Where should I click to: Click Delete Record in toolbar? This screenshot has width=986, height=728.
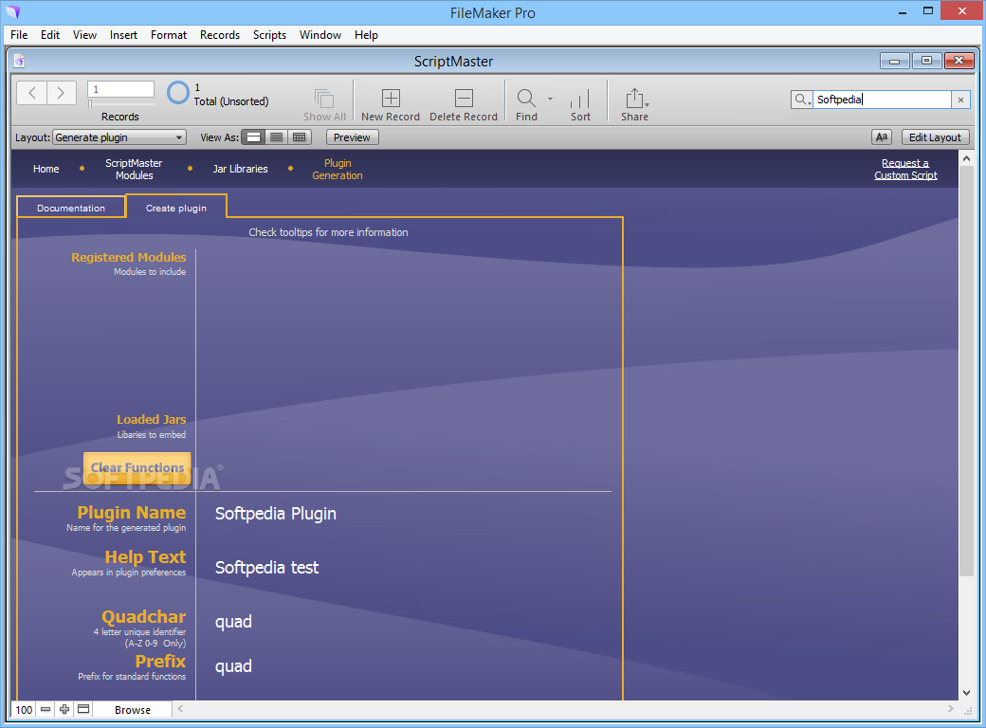464,104
